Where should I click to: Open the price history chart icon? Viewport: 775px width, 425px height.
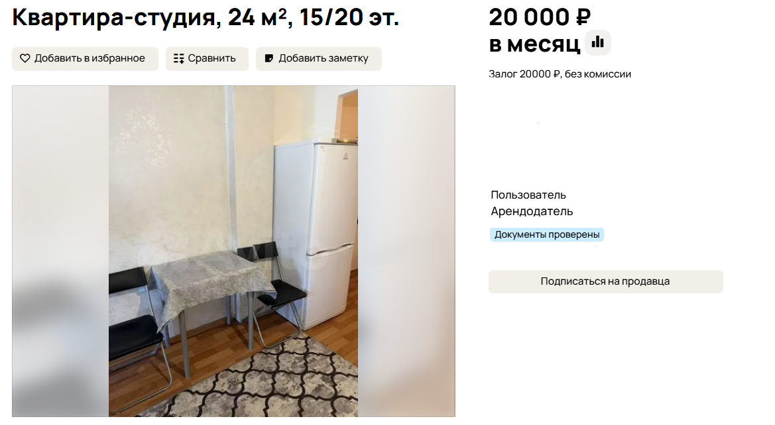598,42
